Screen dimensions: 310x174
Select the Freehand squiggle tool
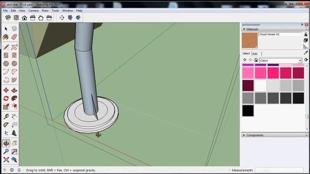pyautogui.click(x=14, y=47)
